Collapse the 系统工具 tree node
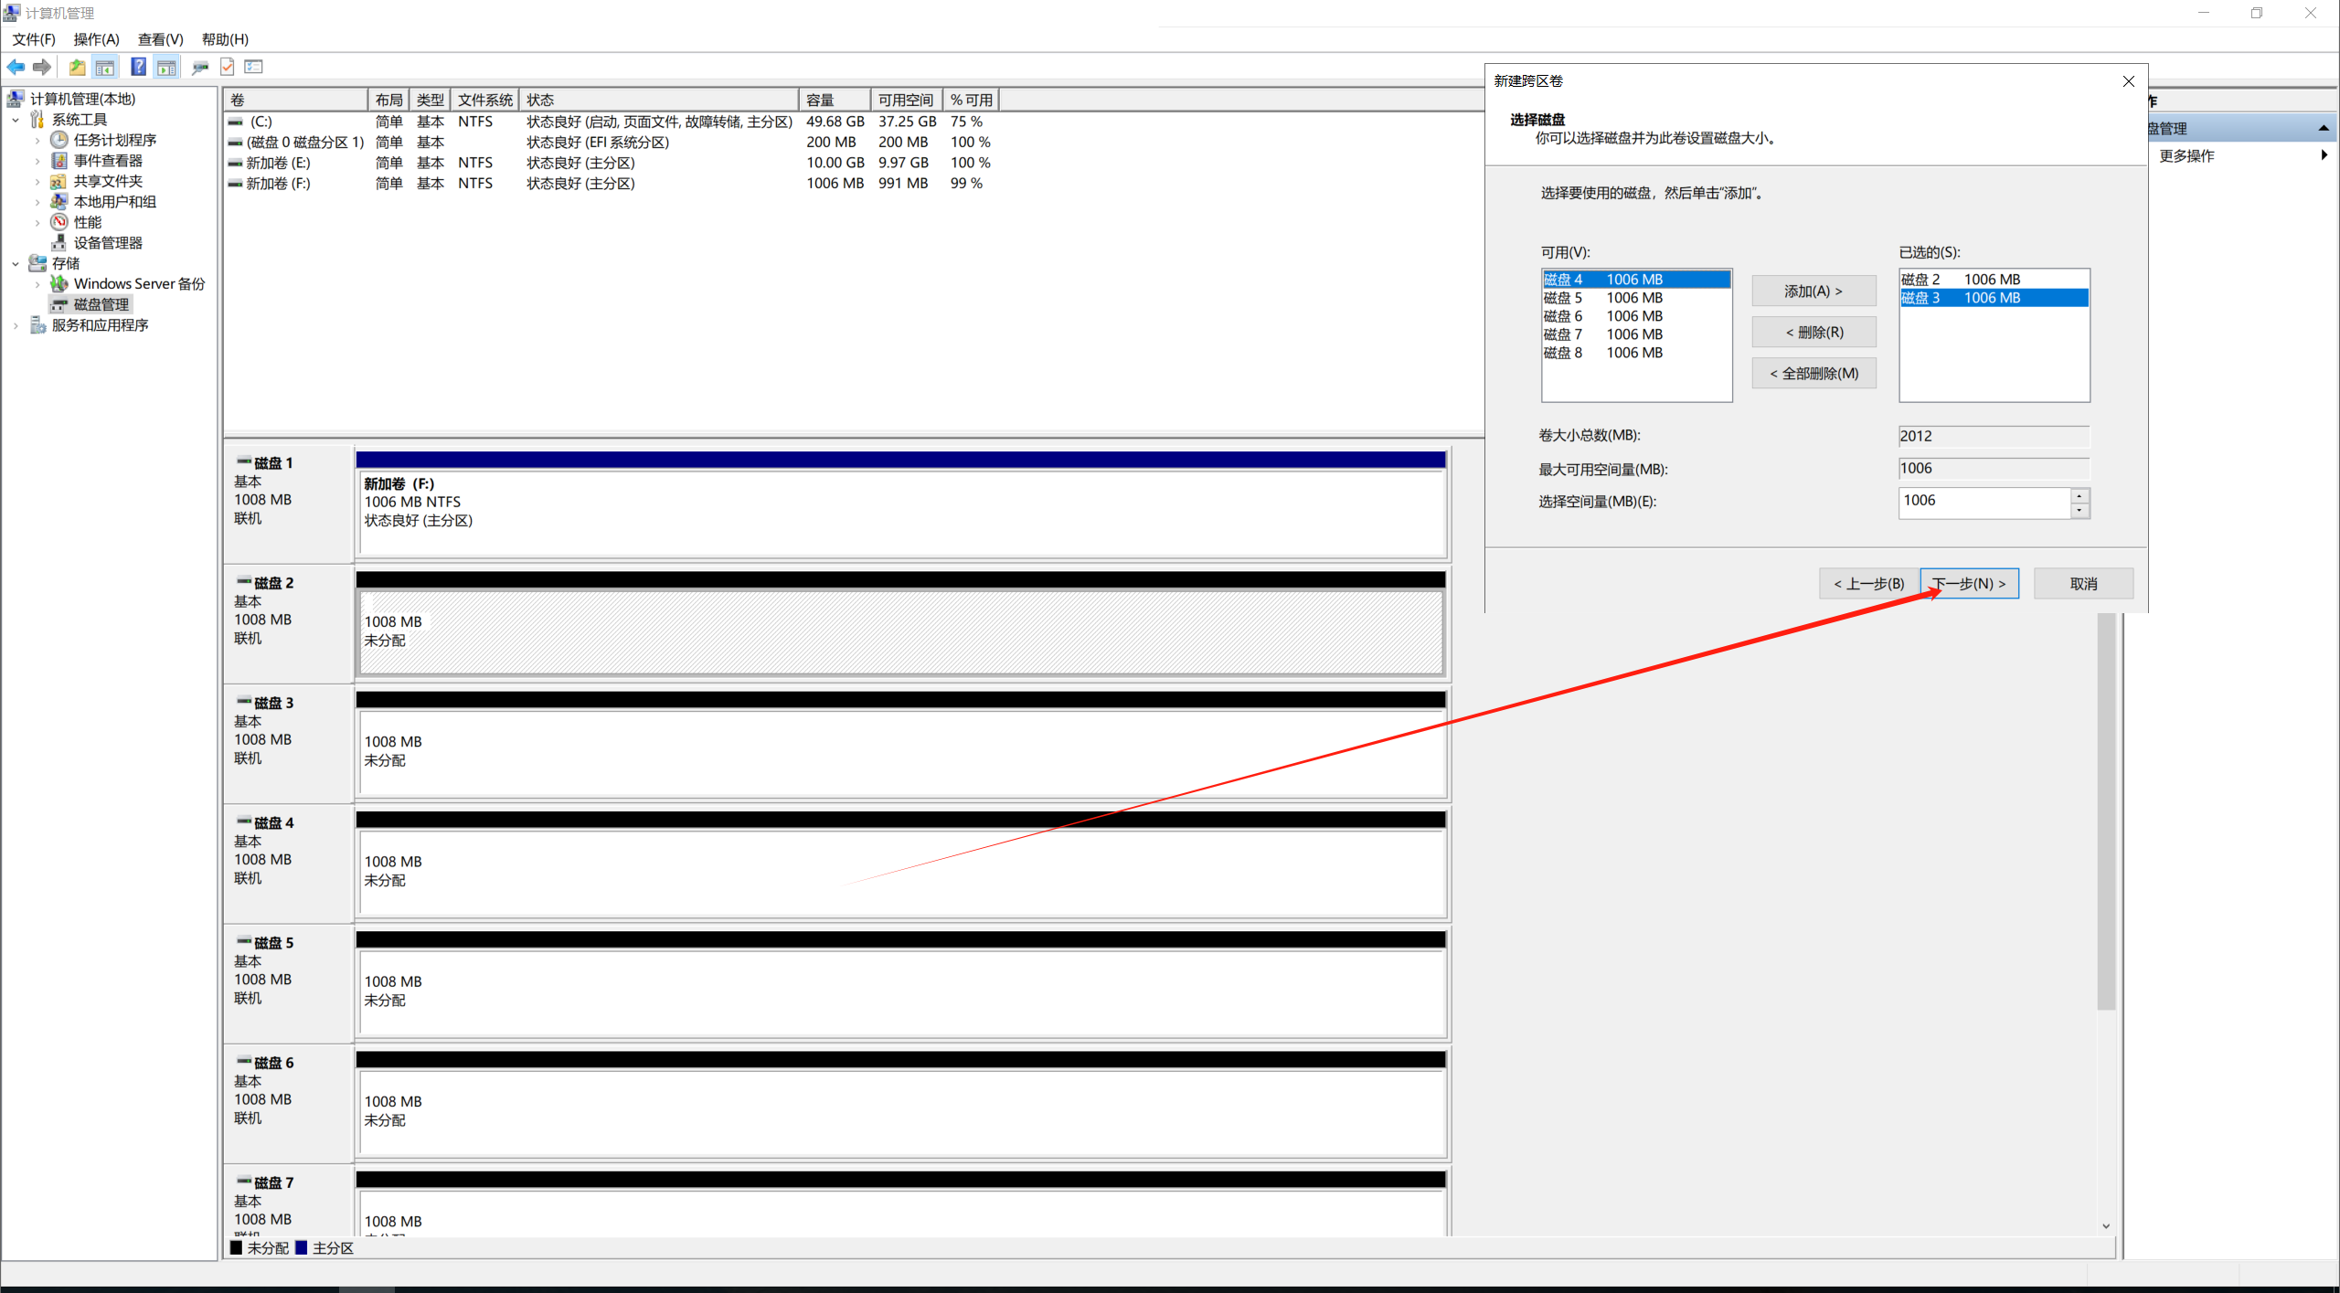 pyautogui.click(x=16, y=120)
